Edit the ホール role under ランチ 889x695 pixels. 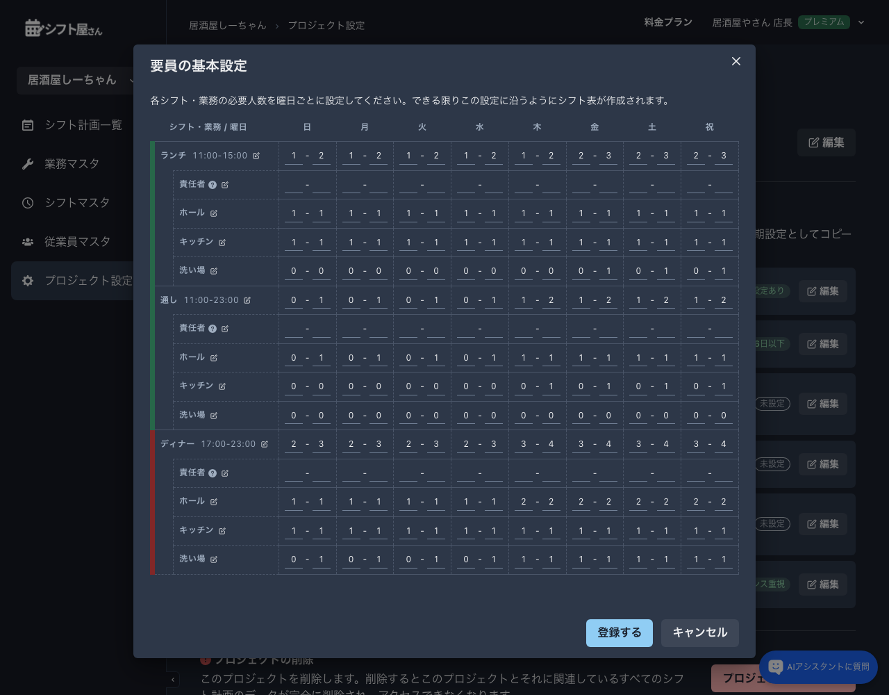click(x=214, y=213)
